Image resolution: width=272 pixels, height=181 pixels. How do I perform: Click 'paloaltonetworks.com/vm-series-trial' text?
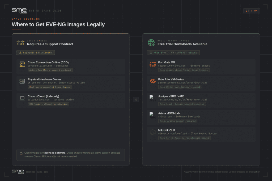click(183, 83)
